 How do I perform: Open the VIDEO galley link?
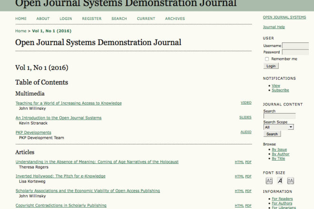point(246,103)
